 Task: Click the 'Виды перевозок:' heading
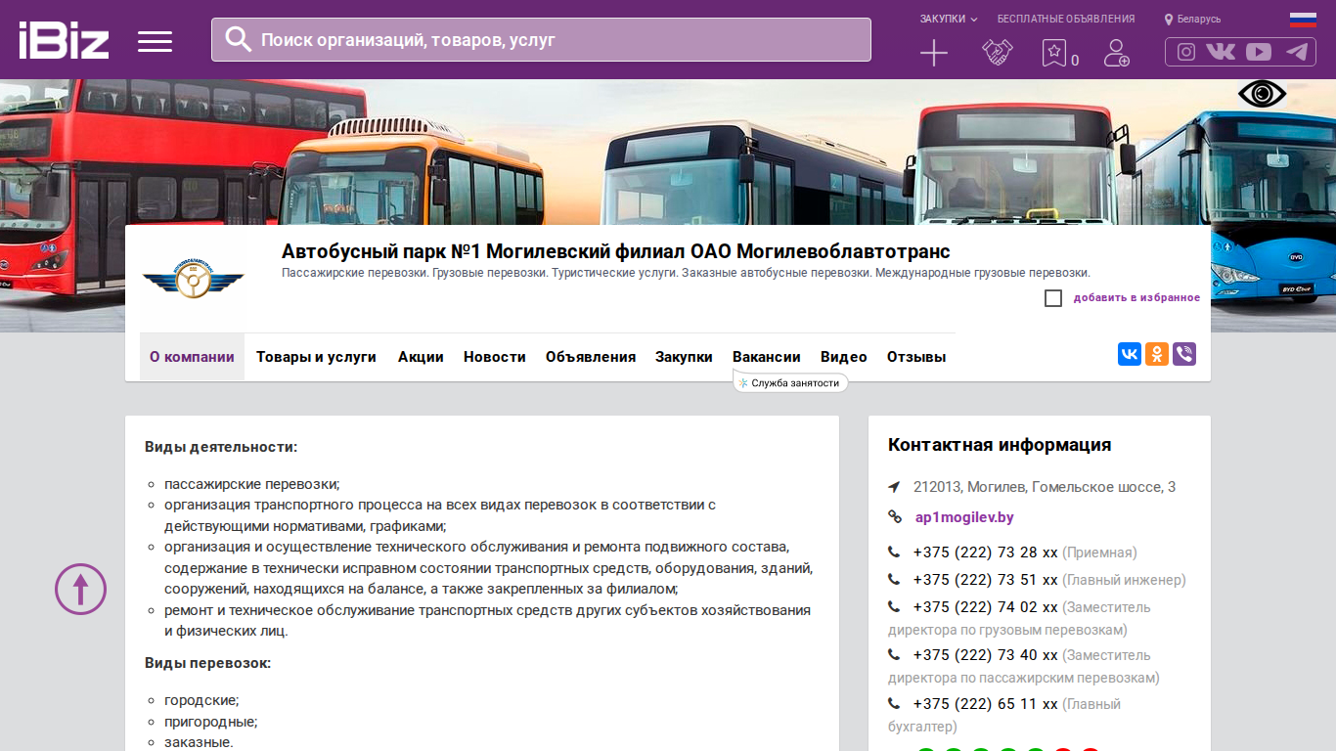tap(207, 663)
